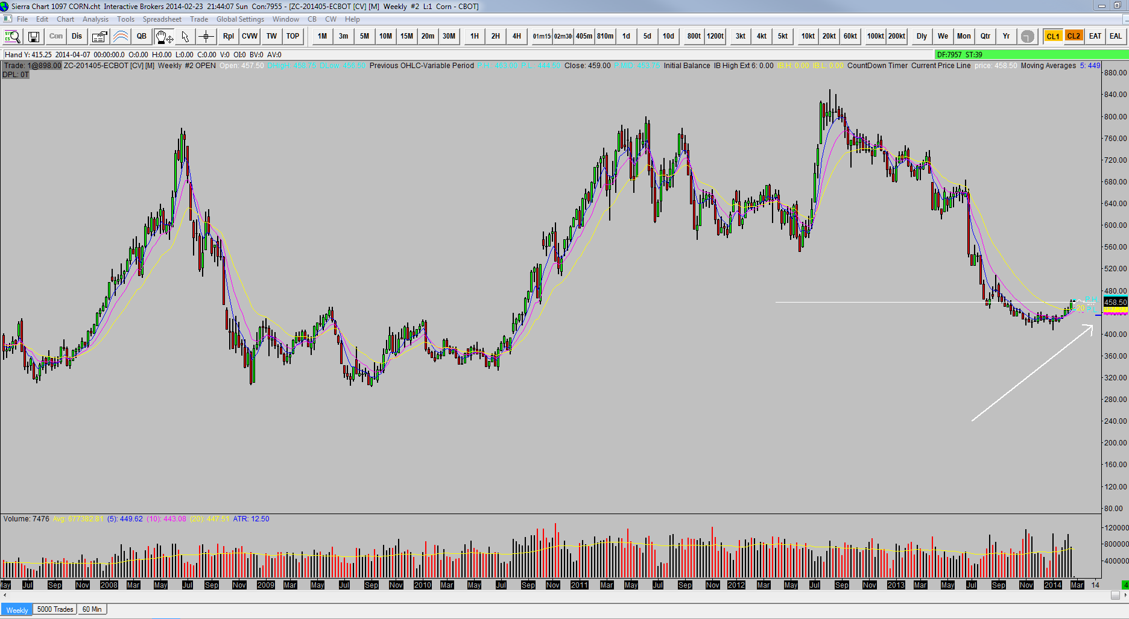
Task: Click the EAL toolbar button
Action: (x=1116, y=36)
